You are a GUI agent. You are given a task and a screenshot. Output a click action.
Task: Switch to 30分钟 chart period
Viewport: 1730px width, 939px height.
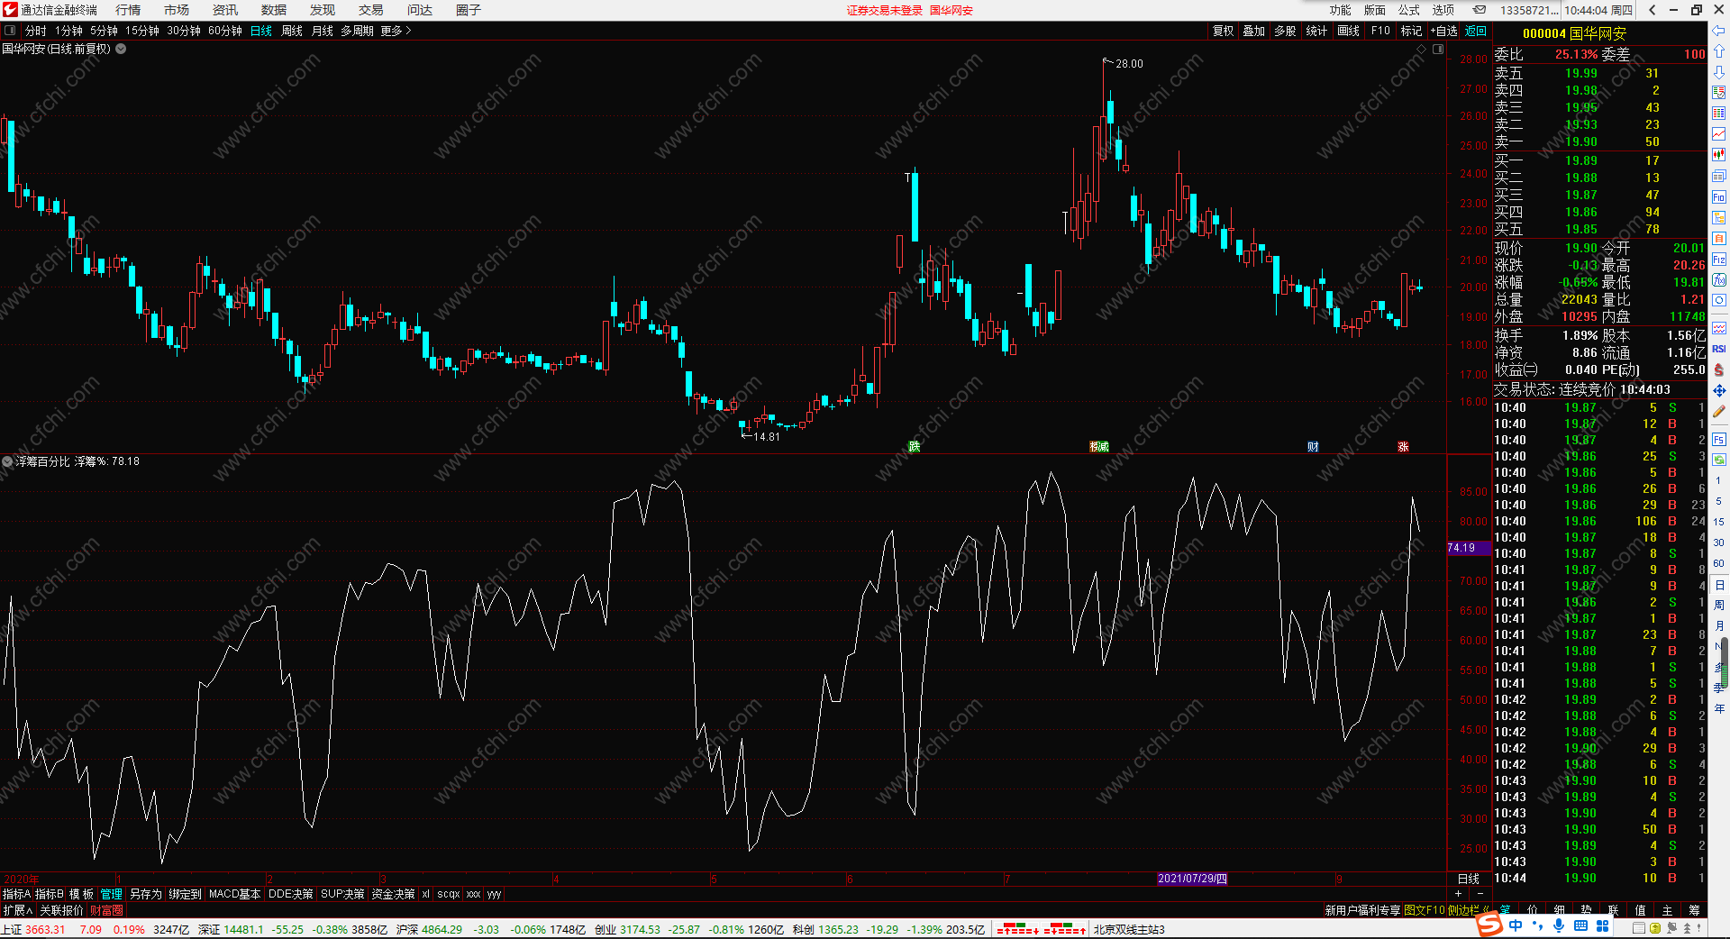pos(183,31)
